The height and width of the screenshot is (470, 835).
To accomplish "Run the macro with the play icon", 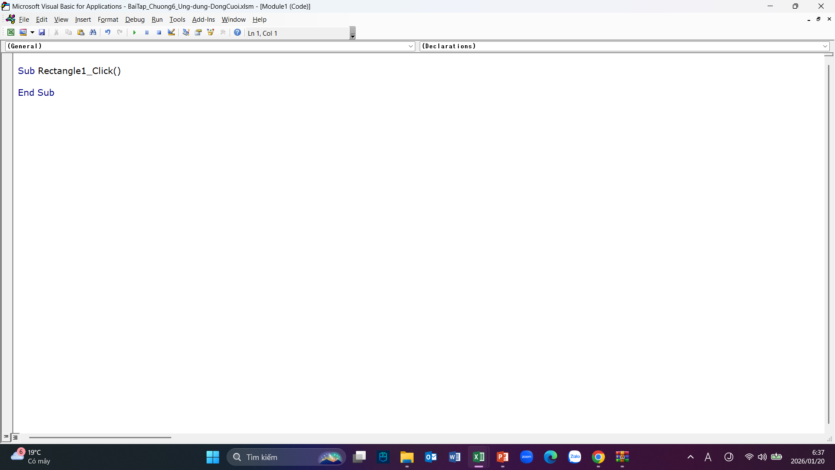I will tap(134, 33).
